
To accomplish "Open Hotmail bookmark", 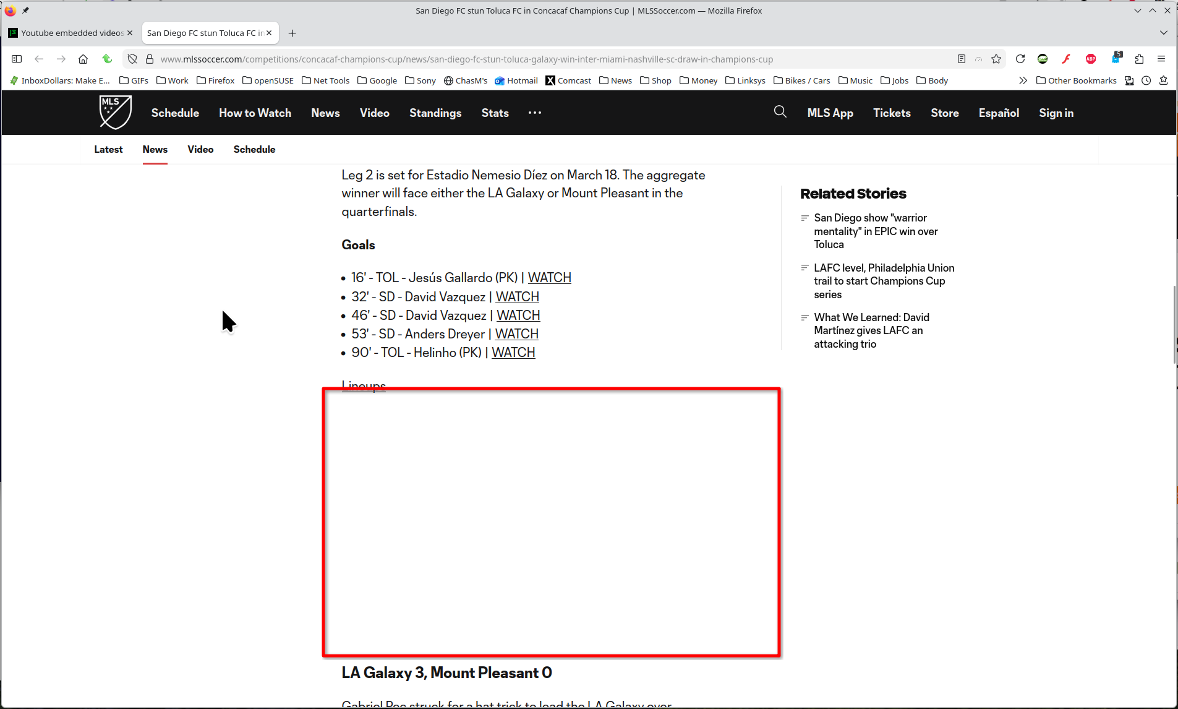I will click(x=516, y=80).
